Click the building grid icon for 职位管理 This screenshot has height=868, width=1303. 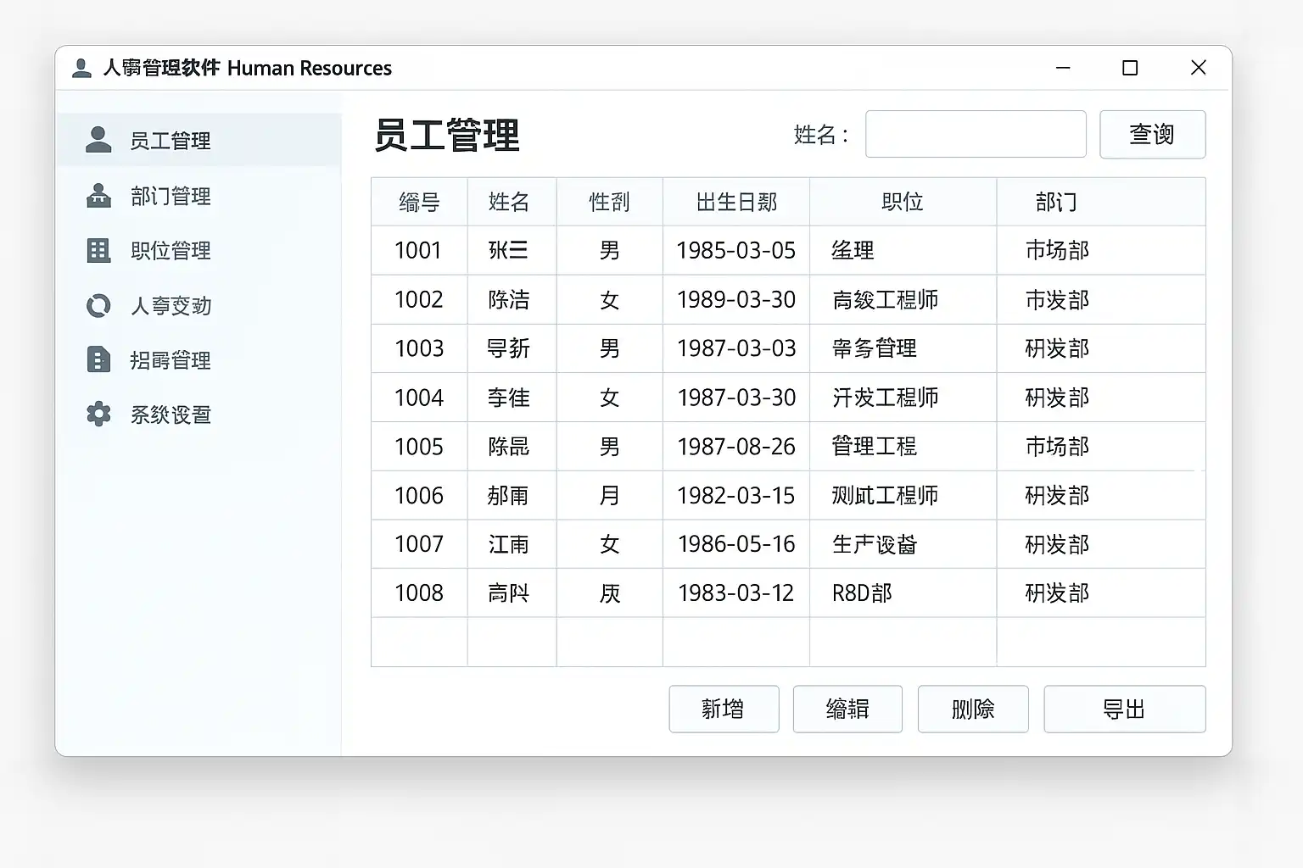point(98,251)
